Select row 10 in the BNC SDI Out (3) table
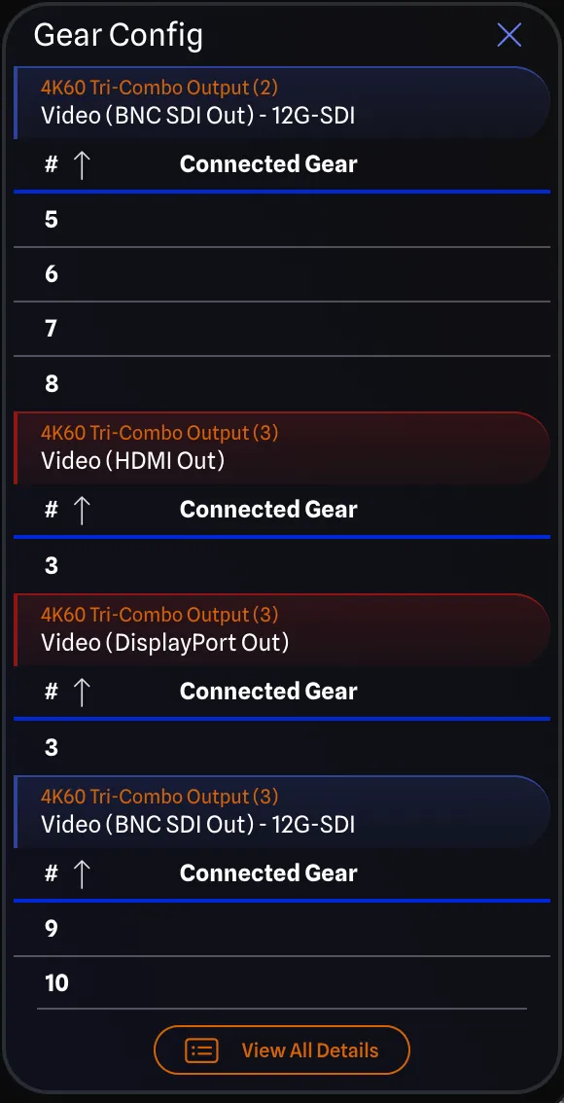 pyautogui.click(x=282, y=983)
